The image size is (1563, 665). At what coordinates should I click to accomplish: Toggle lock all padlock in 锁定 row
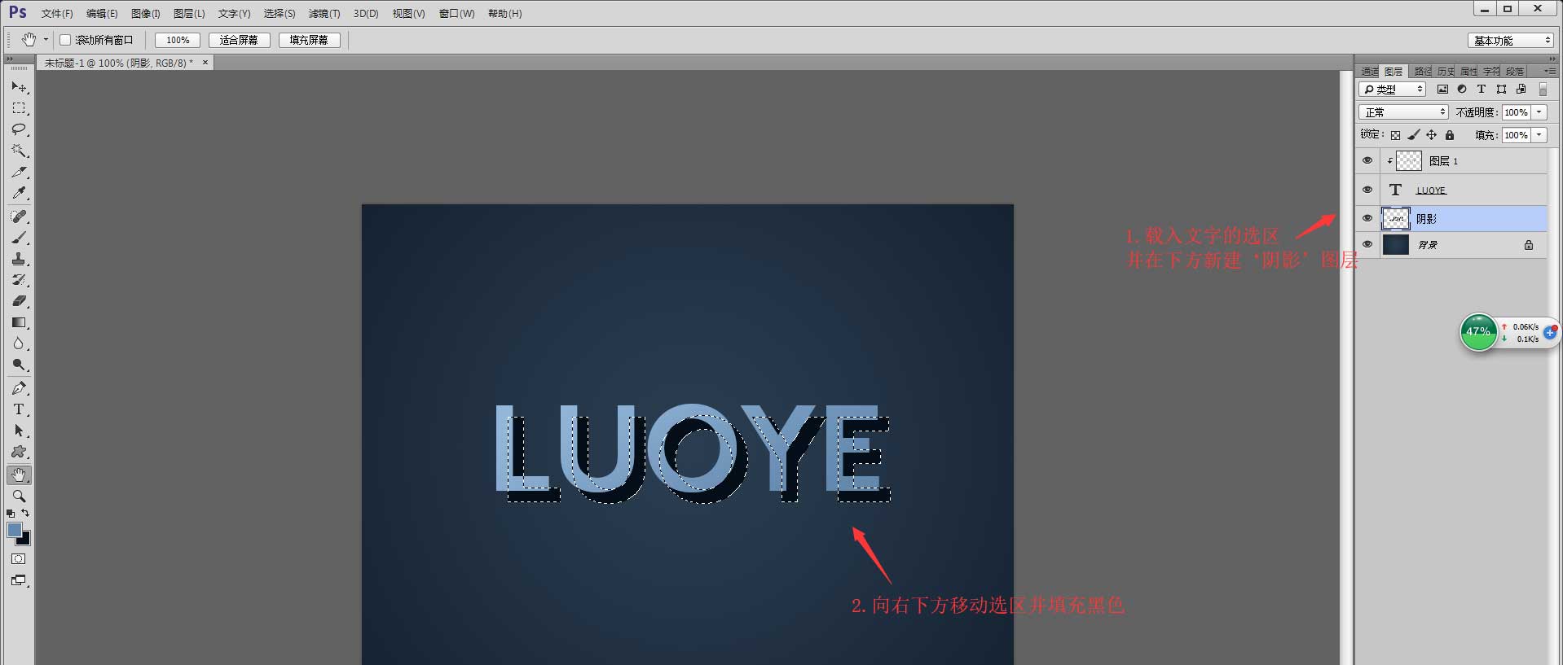click(x=1450, y=135)
